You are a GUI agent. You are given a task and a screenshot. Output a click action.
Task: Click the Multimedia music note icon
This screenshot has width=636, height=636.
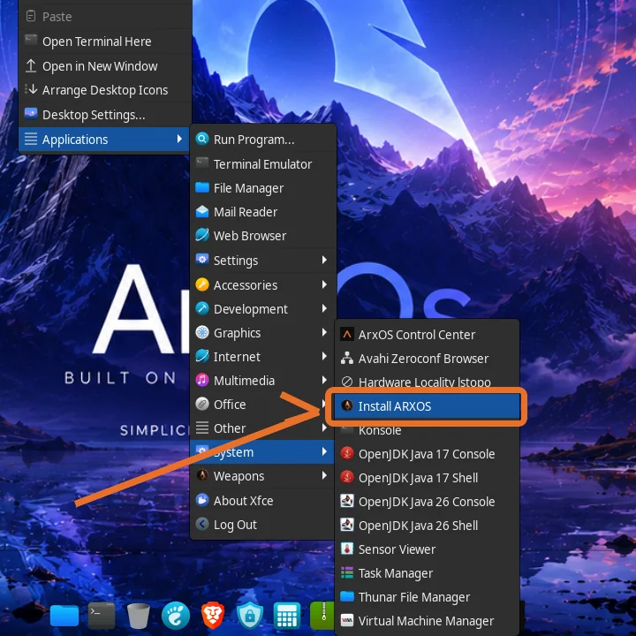(x=202, y=380)
